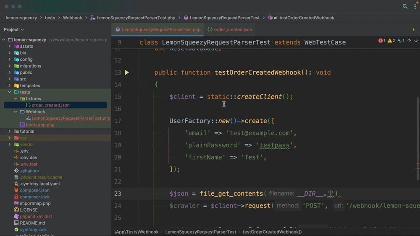Expand the vendor folder chevron
The width and height of the screenshot is (420, 236).
pos(10,144)
